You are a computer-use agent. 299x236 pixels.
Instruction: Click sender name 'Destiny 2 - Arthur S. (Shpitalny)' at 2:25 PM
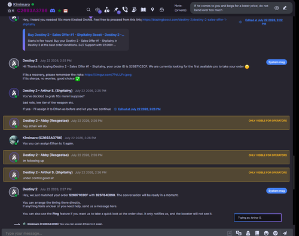point(47,91)
